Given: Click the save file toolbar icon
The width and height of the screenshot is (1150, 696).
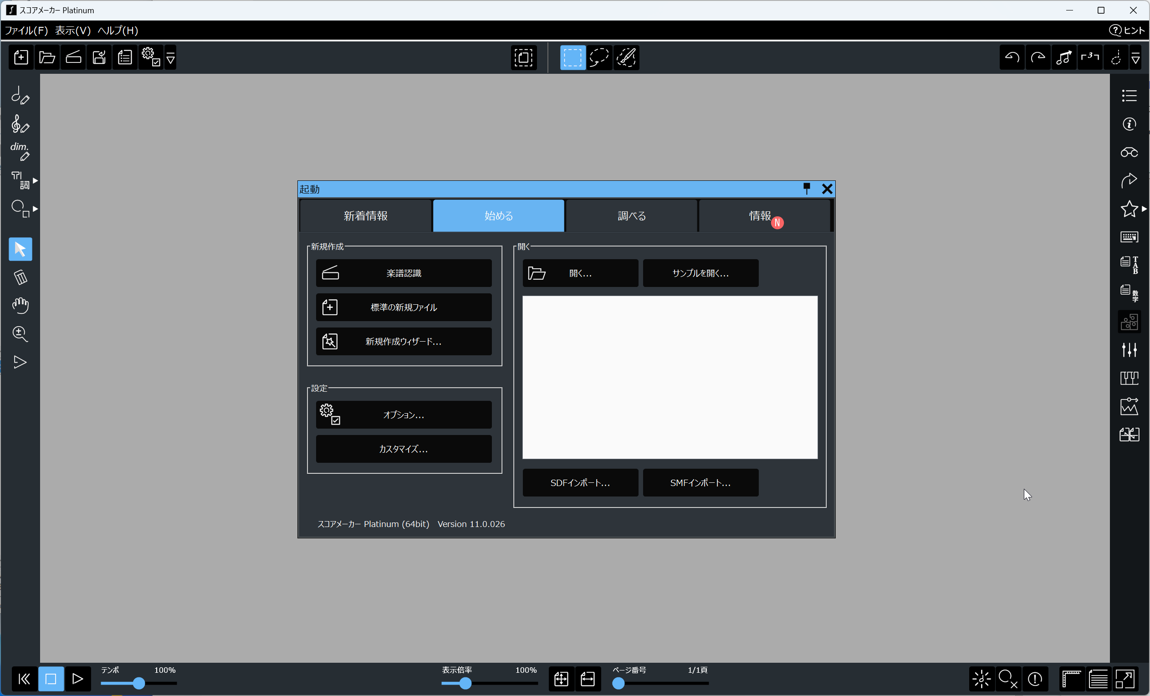Looking at the screenshot, I should tap(99, 57).
